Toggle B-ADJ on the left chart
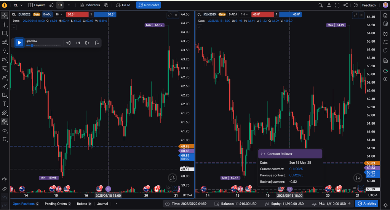Viewport: 390px width, 210px height. click(47, 14)
